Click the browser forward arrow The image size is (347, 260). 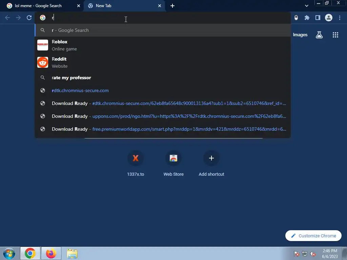18,18
